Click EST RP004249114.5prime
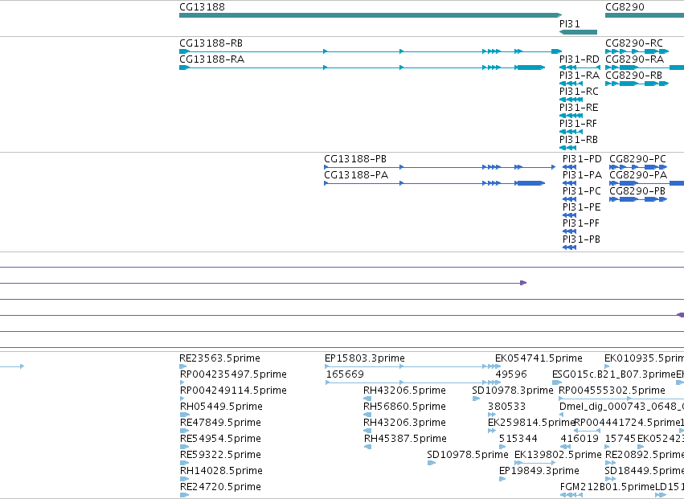The image size is (684, 499). point(233,391)
